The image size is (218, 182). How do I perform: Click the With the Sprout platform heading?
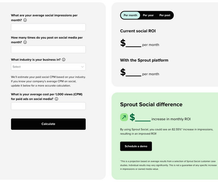[144, 60]
